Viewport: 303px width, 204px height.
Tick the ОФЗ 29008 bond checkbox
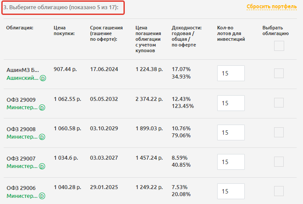[279, 132]
